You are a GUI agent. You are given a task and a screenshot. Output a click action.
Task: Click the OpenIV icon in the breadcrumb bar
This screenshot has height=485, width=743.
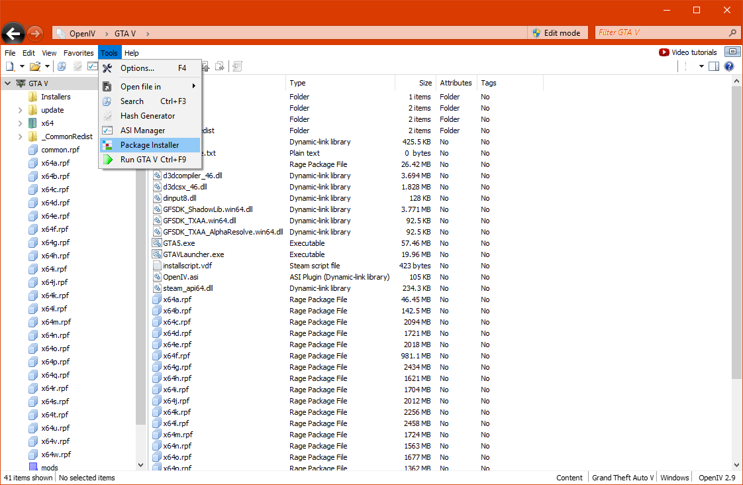point(61,34)
